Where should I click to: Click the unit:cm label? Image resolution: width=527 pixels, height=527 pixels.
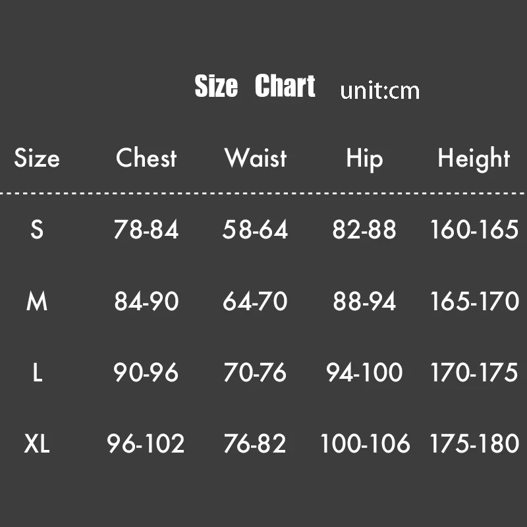point(379,91)
